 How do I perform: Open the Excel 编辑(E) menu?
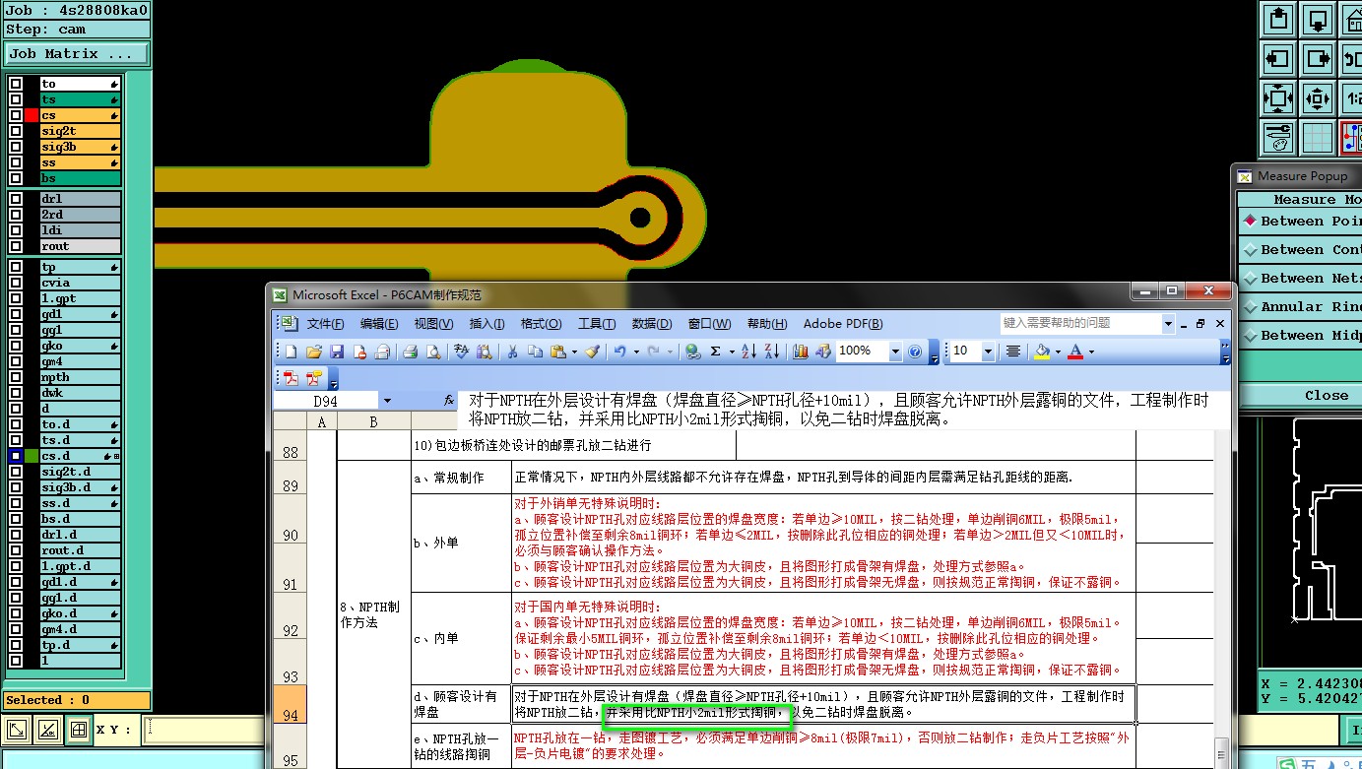point(379,323)
